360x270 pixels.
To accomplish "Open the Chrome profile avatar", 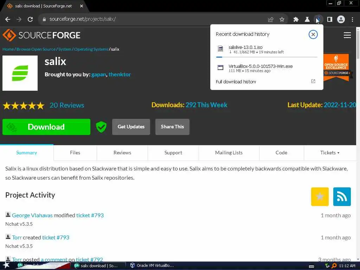I will (x=341, y=20).
